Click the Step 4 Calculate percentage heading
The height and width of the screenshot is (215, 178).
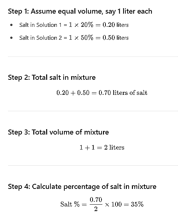pos(82,187)
